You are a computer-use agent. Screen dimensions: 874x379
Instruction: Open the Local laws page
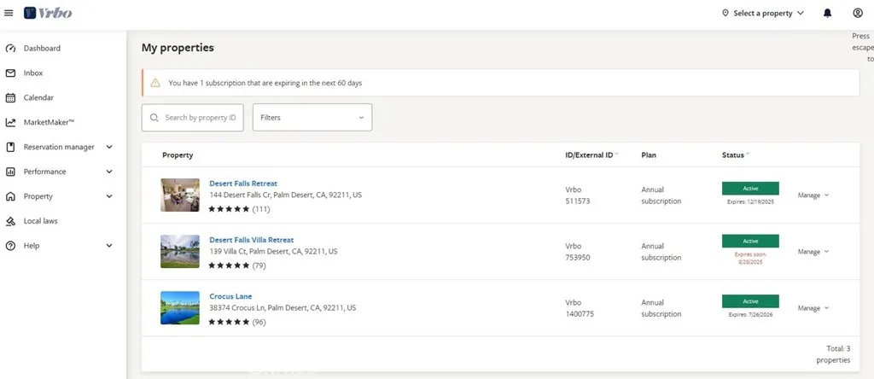coord(40,221)
